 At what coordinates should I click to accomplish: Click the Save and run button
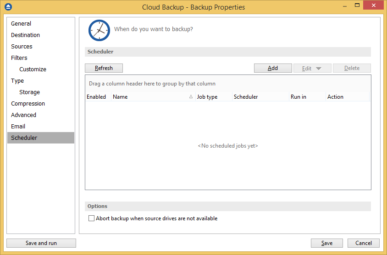(x=41, y=243)
